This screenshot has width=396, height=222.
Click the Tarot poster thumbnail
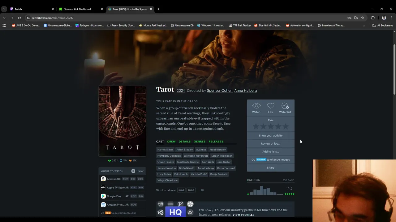coord(122,121)
